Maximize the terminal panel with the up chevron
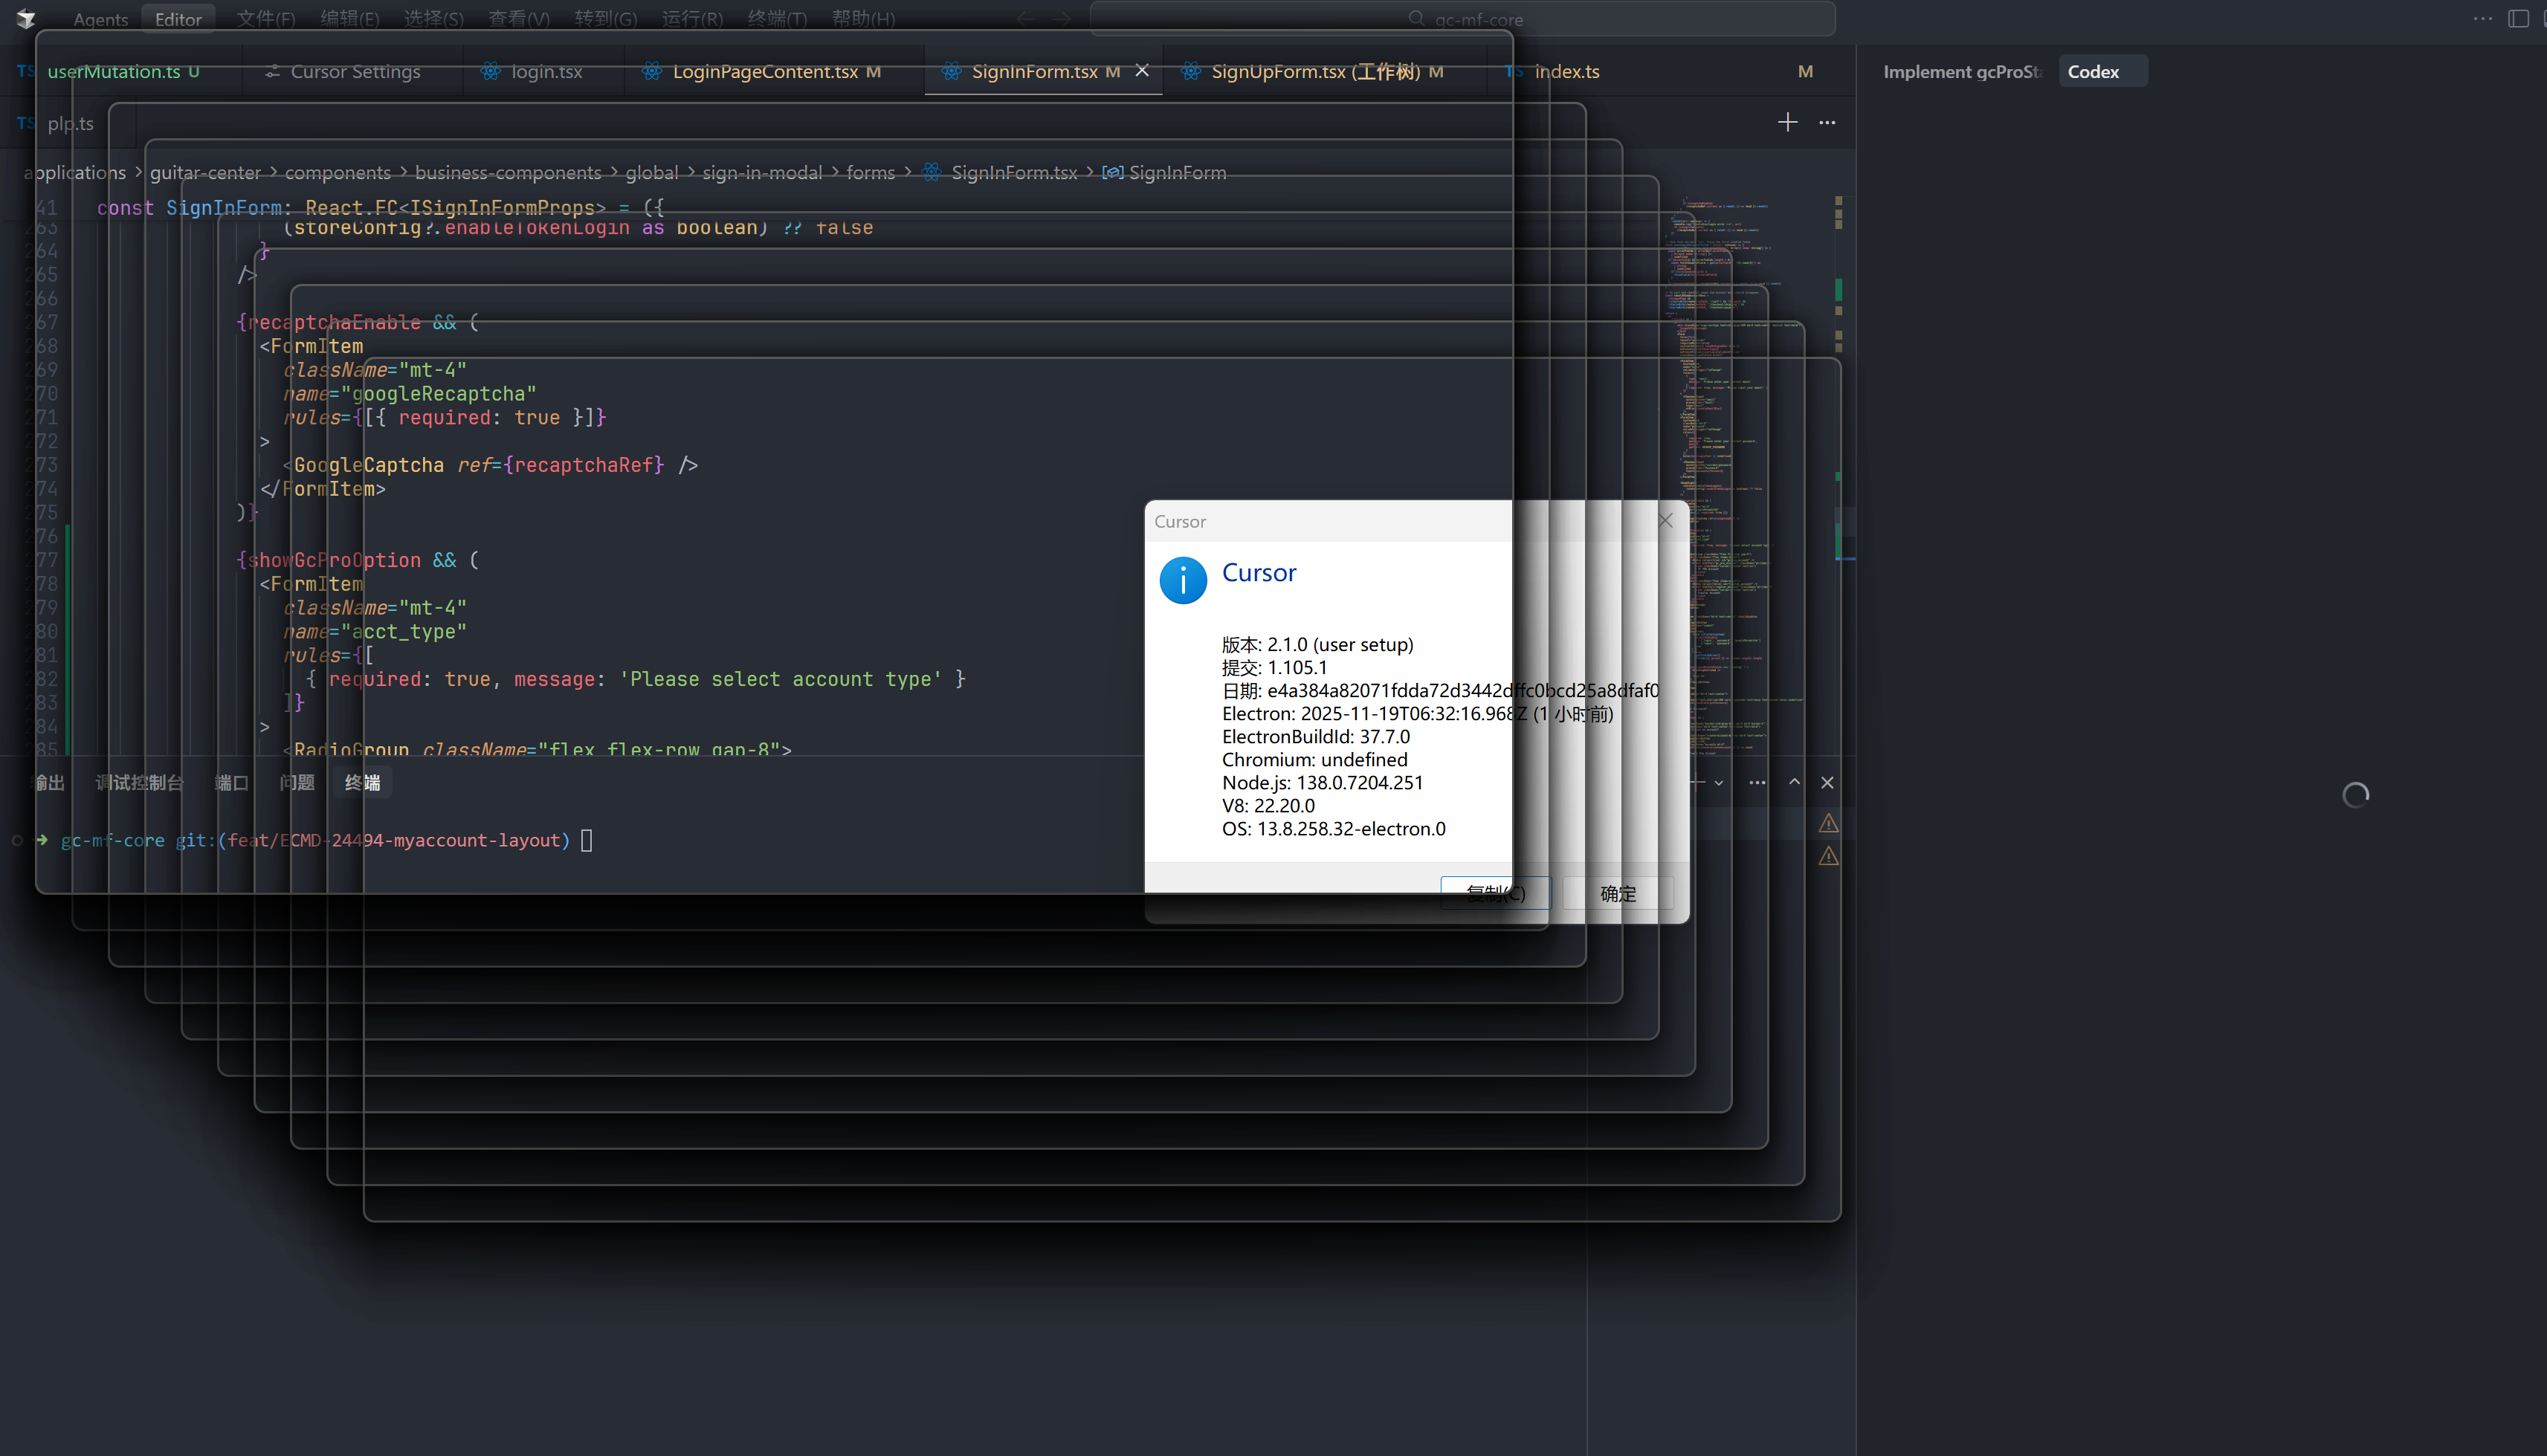This screenshot has height=1456, width=2547. point(1794,782)
